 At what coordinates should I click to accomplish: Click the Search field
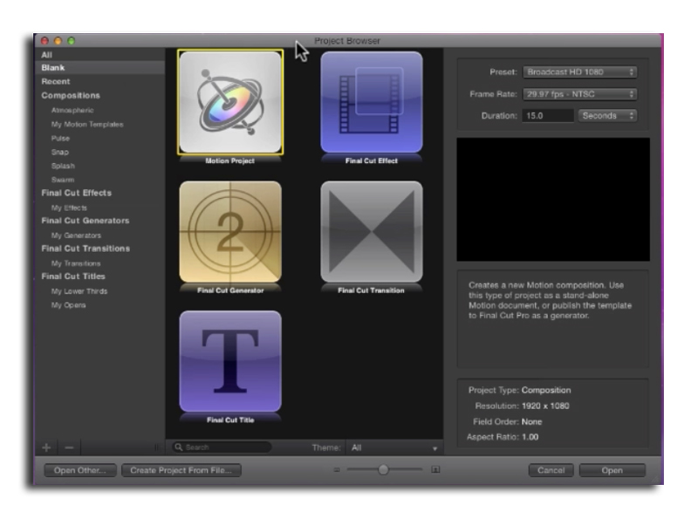(222, 447)
